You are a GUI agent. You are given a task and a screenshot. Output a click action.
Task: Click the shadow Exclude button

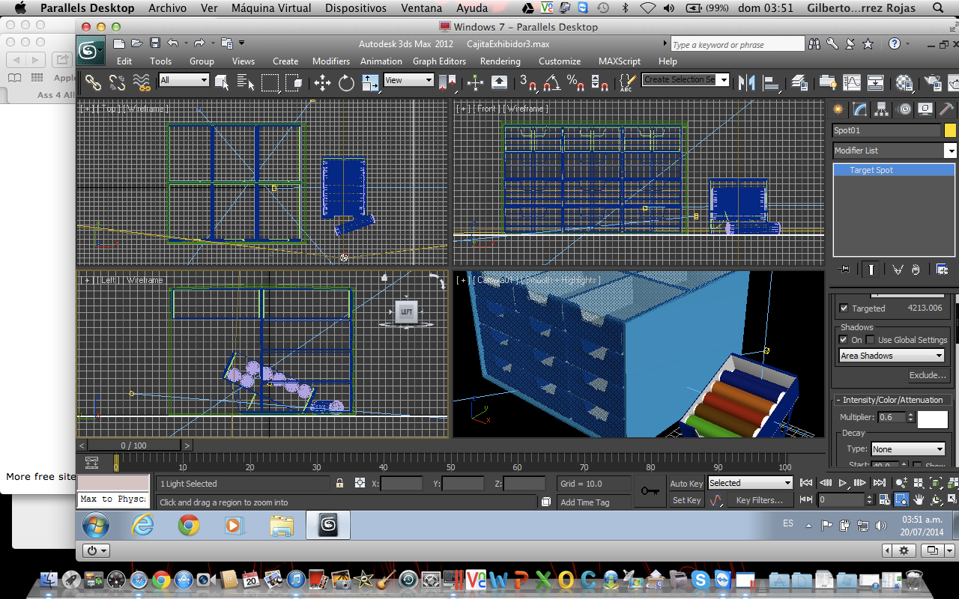tap(928, 375)
